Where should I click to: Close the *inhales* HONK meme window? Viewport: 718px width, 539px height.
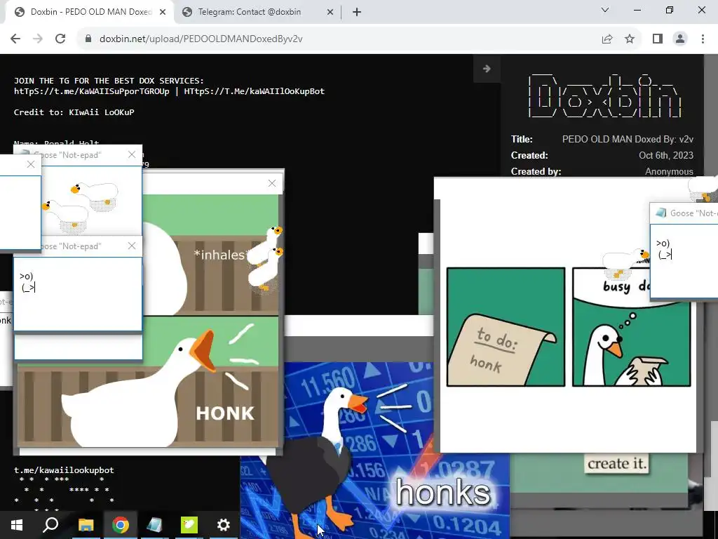(x=272, y=183)
